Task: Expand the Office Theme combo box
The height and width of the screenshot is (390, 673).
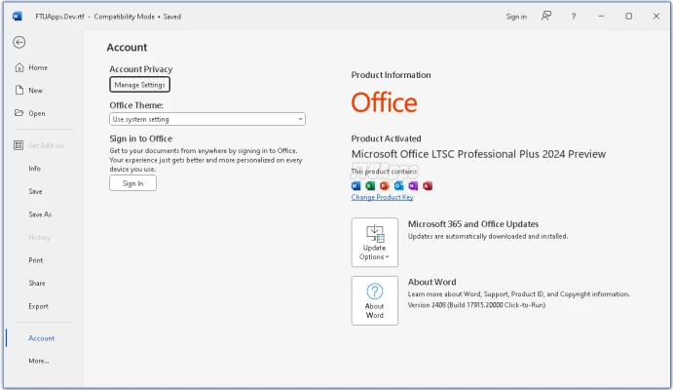Action: [x=207, y=119]
